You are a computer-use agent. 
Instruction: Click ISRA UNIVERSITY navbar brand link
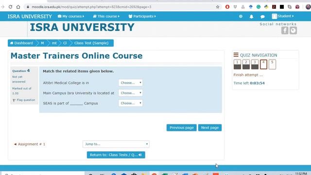(x=30, y=16)
